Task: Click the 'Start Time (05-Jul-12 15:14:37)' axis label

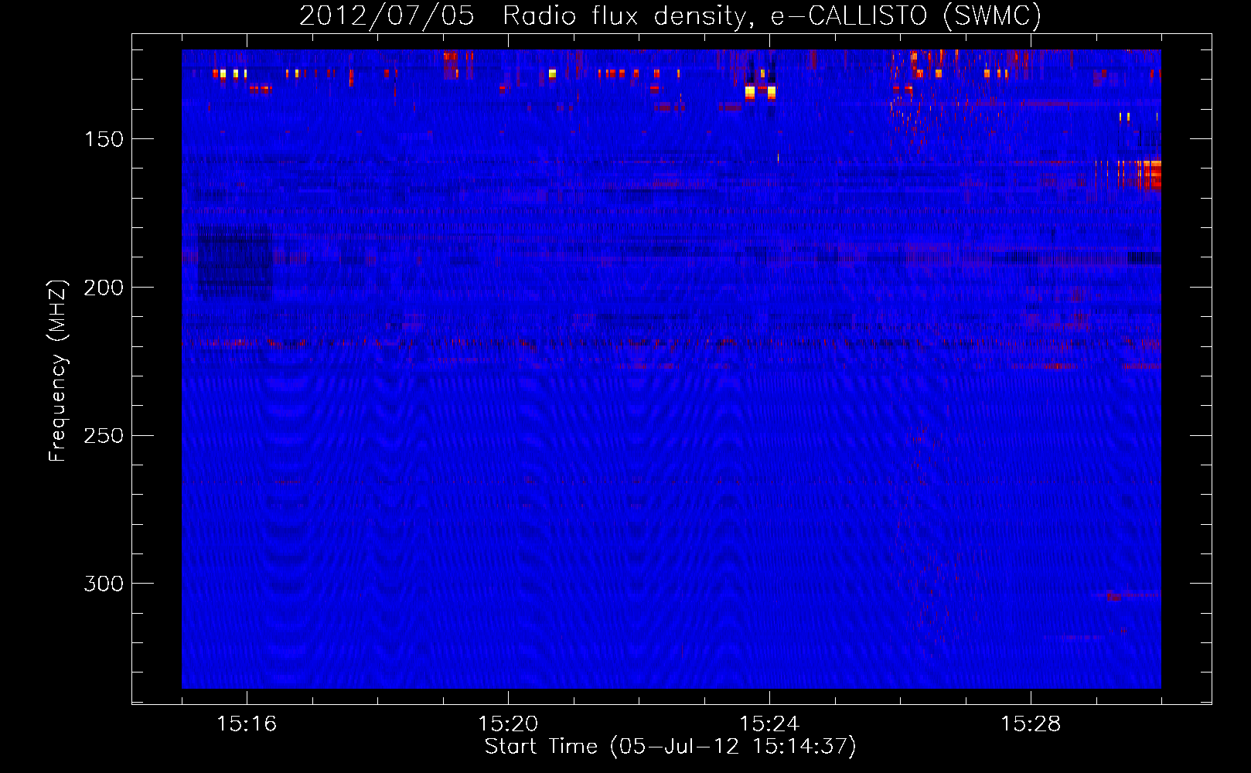Action: pyautogui.click(x=670, y=747)
